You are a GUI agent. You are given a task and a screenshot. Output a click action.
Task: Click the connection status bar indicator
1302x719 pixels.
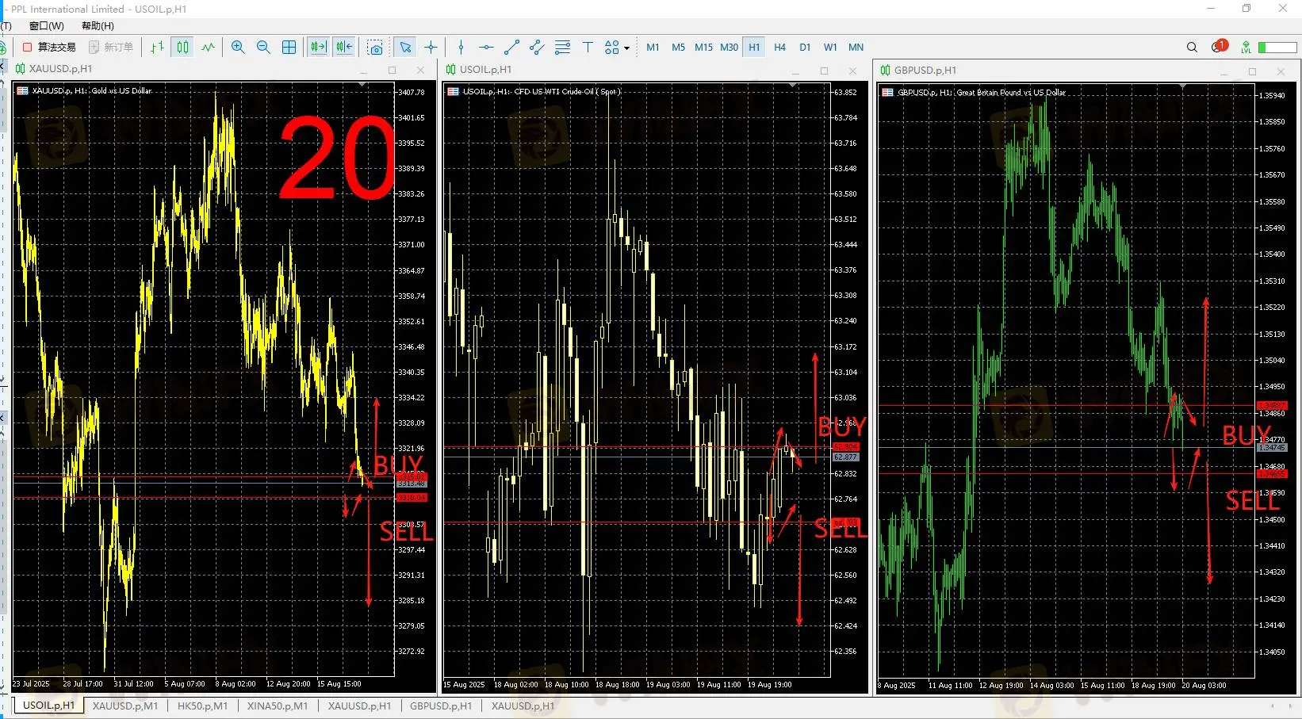coord(1277,48)
